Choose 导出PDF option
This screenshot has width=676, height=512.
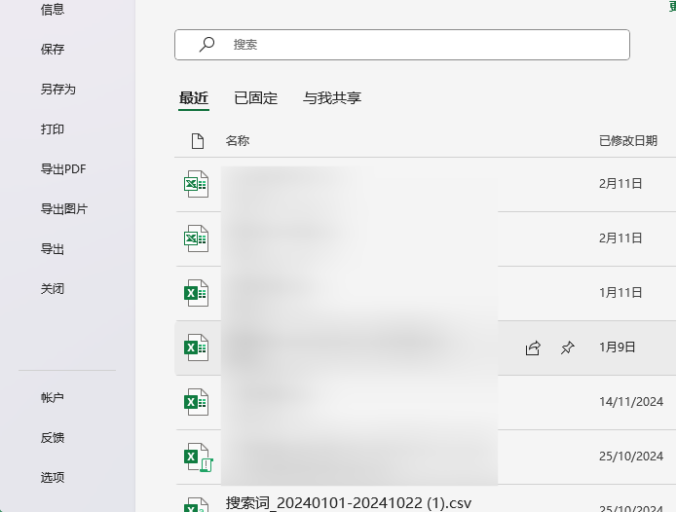[x=63, y=169]
